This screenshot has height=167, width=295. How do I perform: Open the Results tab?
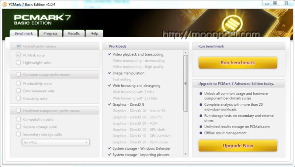click(x=74, y=34)
